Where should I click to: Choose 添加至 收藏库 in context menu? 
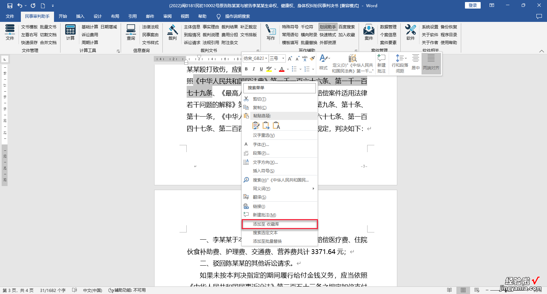pos(280,224)
